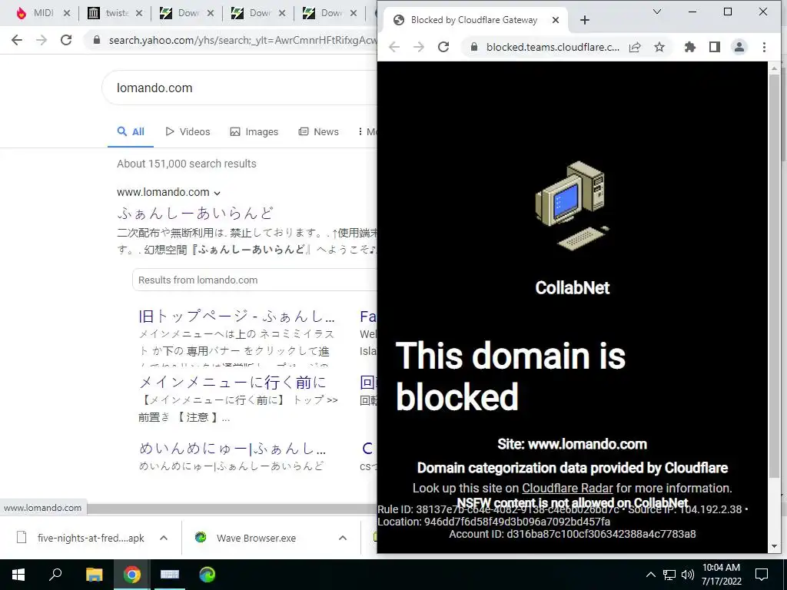Click 'About 151,000 search results' text
Image resolution: width=787 pixels, height=590 pixels.
tap(187, 164)
